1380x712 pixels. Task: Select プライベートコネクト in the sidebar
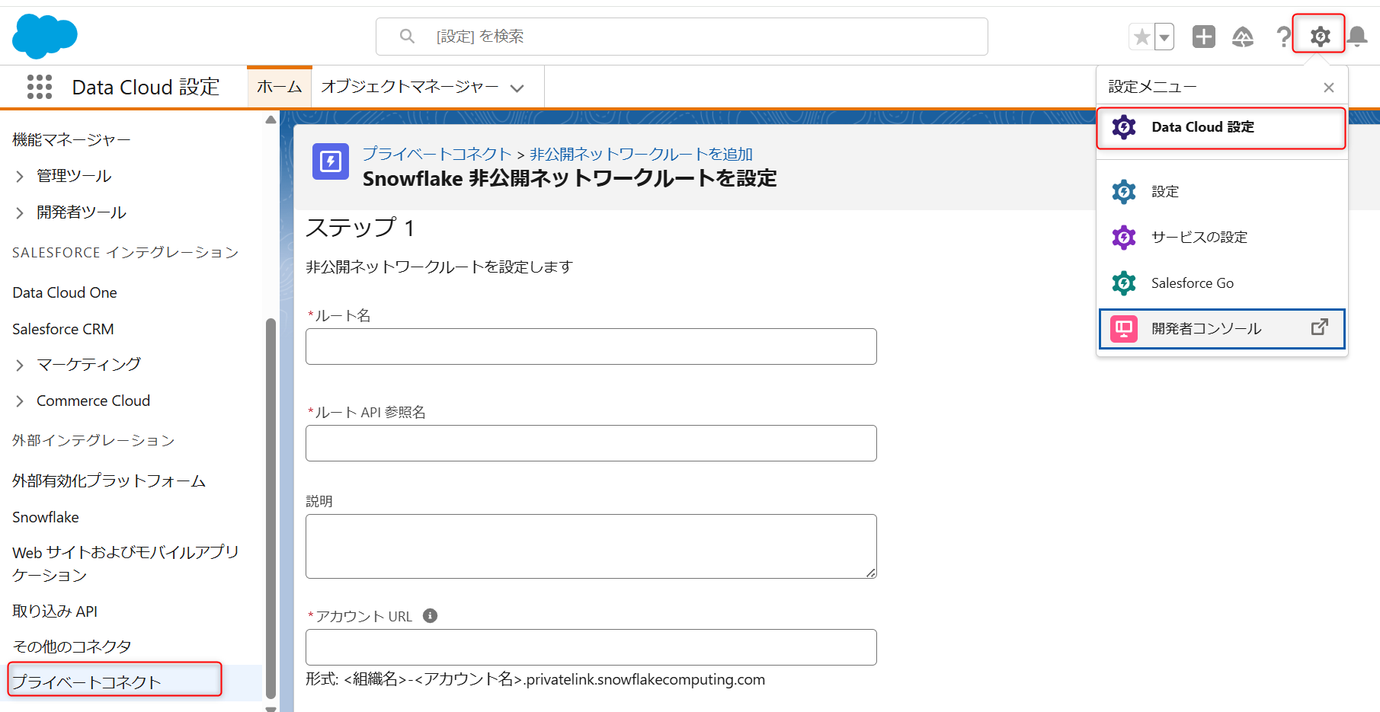(87, 682)
